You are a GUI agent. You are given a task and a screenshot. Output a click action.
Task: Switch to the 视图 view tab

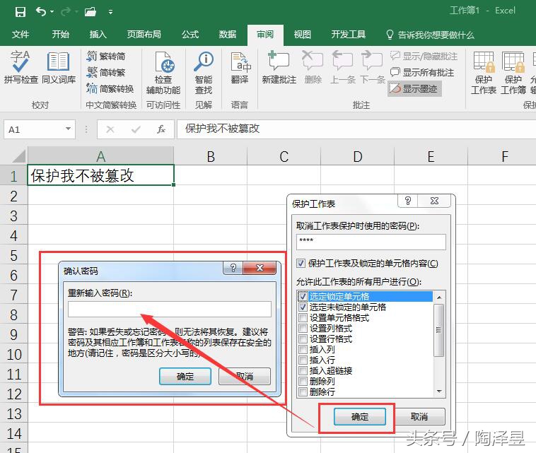302,35
